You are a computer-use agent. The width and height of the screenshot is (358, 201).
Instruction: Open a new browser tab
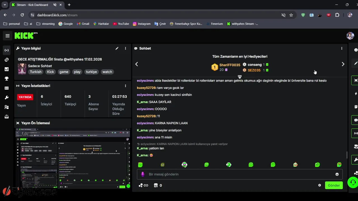(69, 5)
